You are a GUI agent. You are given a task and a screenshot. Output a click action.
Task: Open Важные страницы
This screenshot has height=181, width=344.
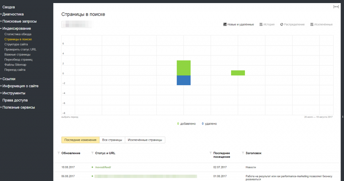click(17, 55)
